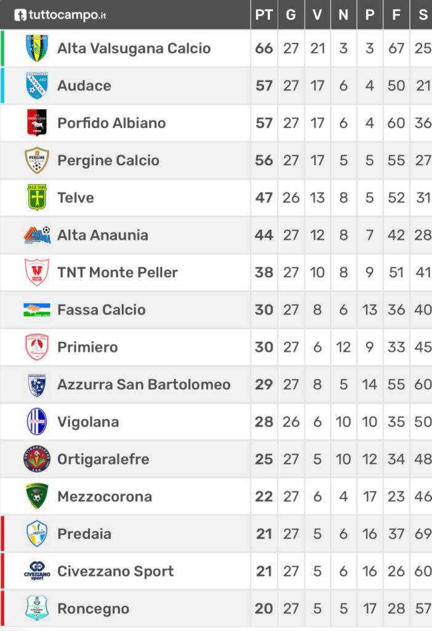Select the G column header
The height and width of the screenshot is (631, 432).
[x=291, y=15]
